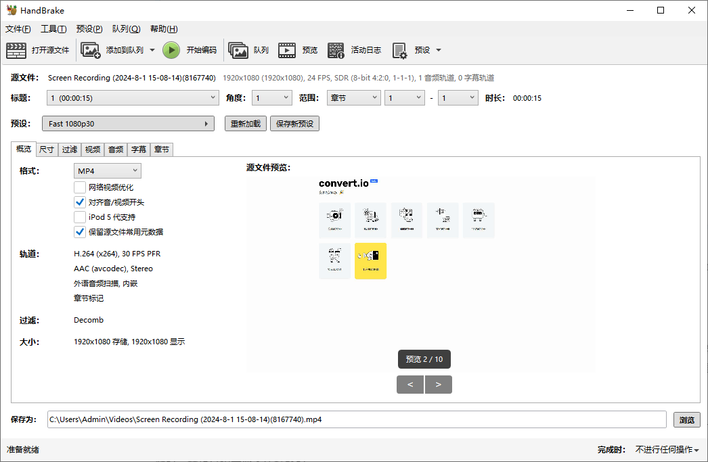This screenshot has height=462, width=708.
Task: Click the Add to Queue image icon
Action: coord(90,50)
